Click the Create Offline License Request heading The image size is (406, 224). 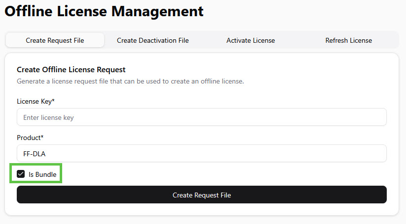71,70
